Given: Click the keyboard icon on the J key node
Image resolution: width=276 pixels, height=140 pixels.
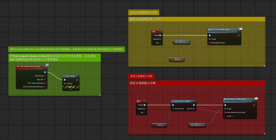Looking at the screenshot, I should [153, 32].
